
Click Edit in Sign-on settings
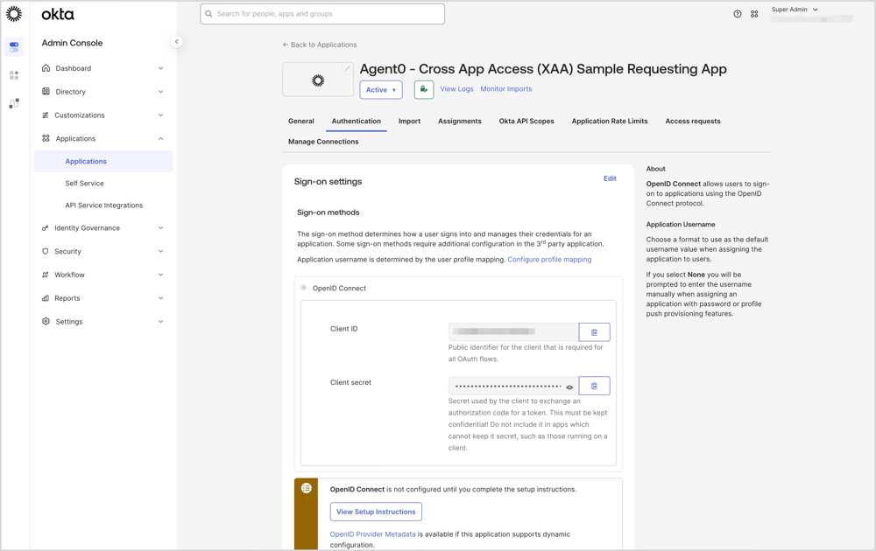click(610, 178)
